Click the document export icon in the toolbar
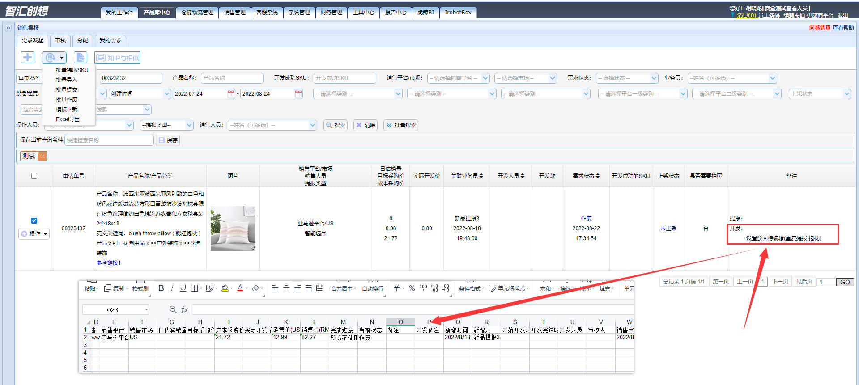This screenshot has width=859, height=385. [80, 57]
